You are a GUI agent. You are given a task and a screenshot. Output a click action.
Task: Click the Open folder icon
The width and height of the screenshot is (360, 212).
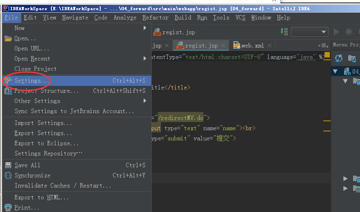pos(8,39)
